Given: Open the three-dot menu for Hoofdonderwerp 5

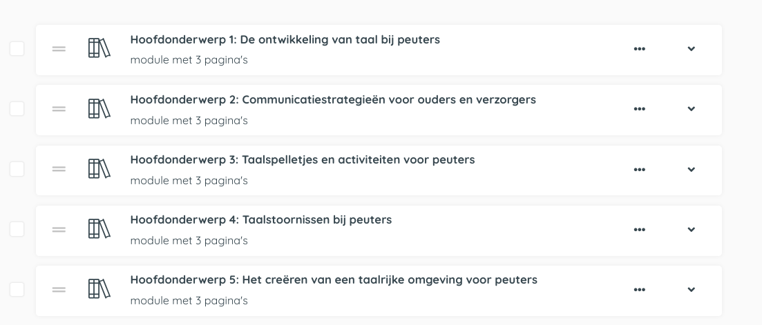Looking at the screenshot, I should [x=639, y=290].
